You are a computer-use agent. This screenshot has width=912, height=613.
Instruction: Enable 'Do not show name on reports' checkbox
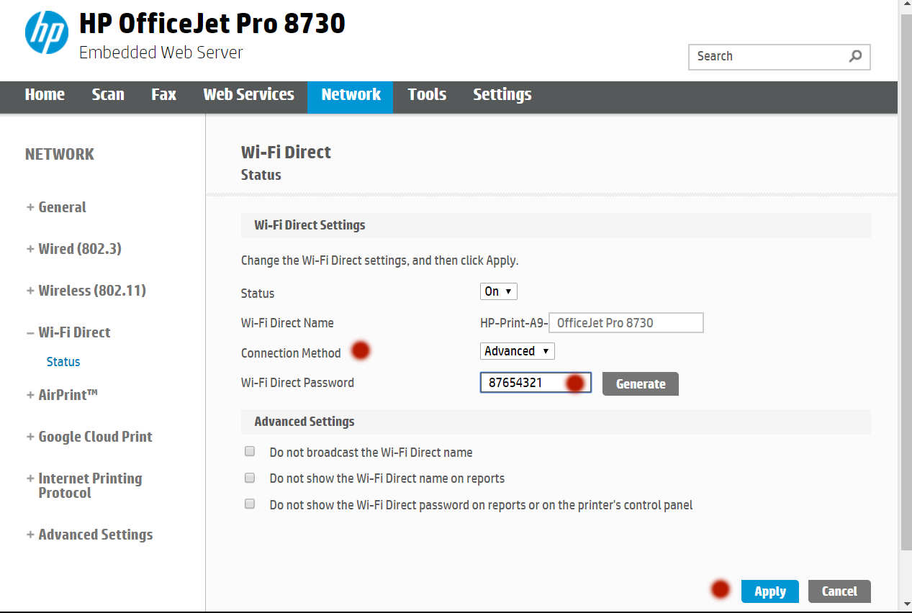point(250,478)
